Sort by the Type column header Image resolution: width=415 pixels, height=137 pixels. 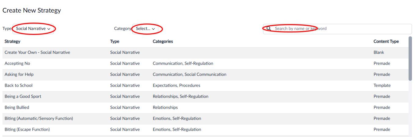[x=115, y=42]
